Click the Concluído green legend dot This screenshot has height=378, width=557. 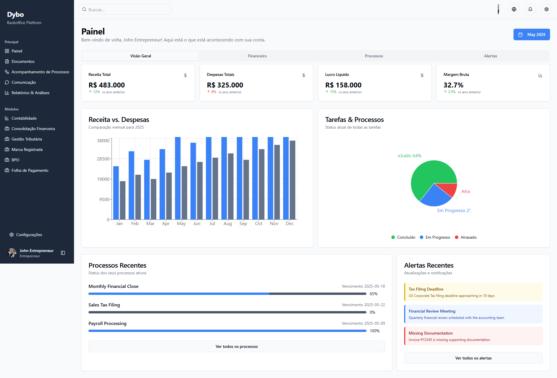393,237
